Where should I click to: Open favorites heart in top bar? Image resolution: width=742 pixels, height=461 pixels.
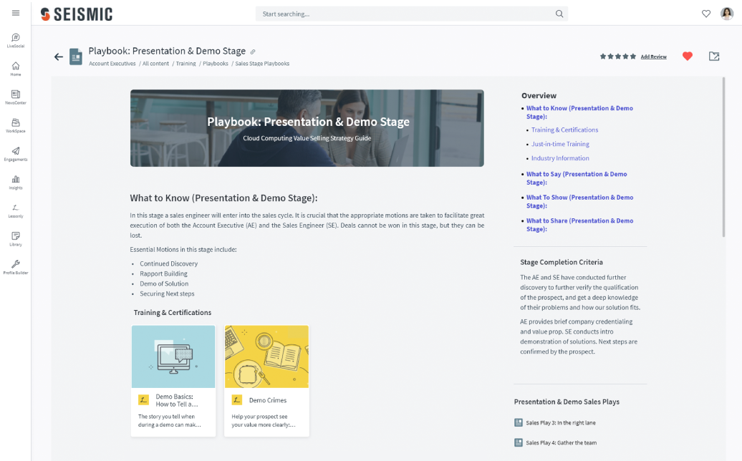point(706,14)
